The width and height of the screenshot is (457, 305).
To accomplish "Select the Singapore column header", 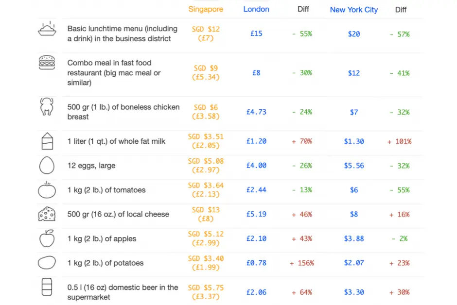I will point(206,9).
